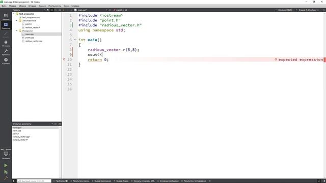This screenshot has height=183, width=326.
Task: Click the error marker on line 10
Action: coord(64,59)
